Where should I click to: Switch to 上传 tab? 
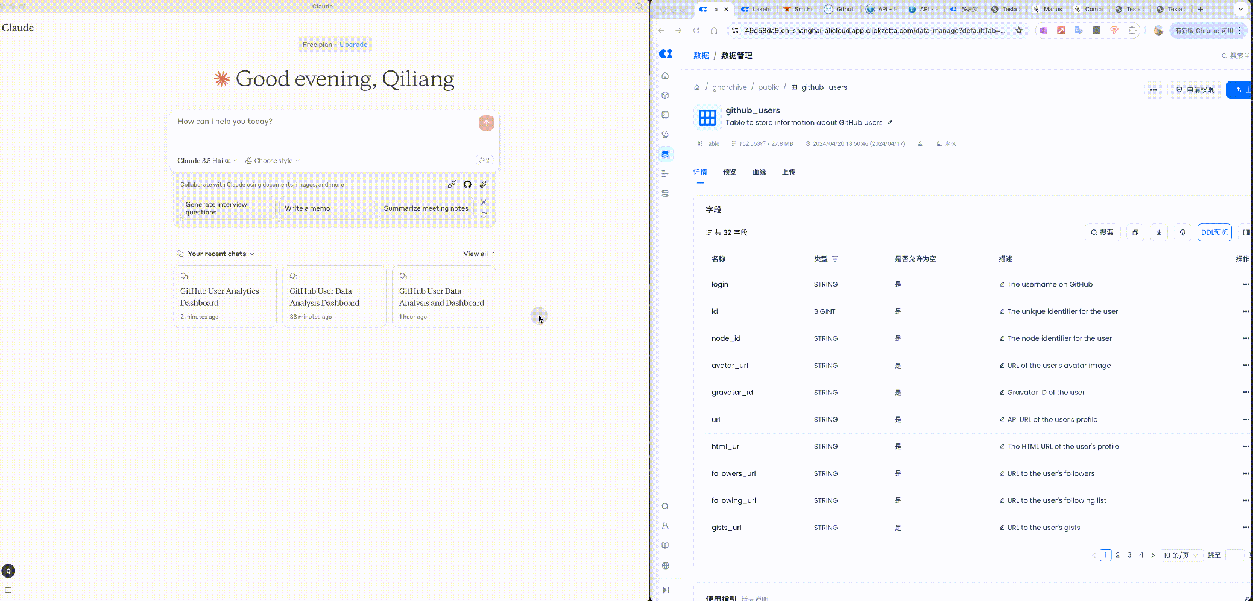[789, 172]
